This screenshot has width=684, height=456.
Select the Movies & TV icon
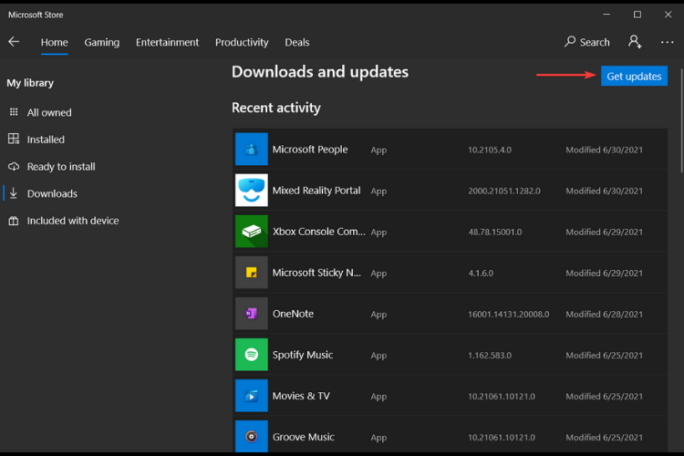(251, 396)
